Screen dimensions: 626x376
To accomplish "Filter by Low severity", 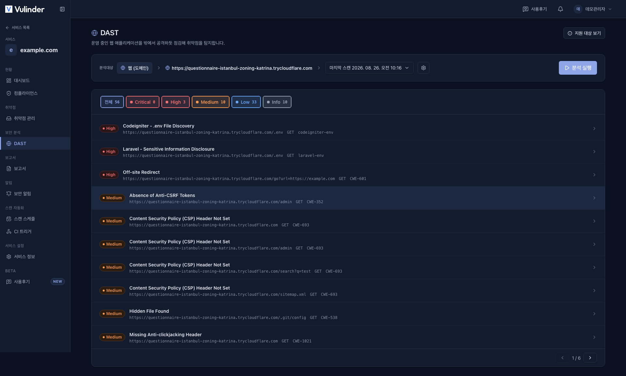I will pos(246,102).
